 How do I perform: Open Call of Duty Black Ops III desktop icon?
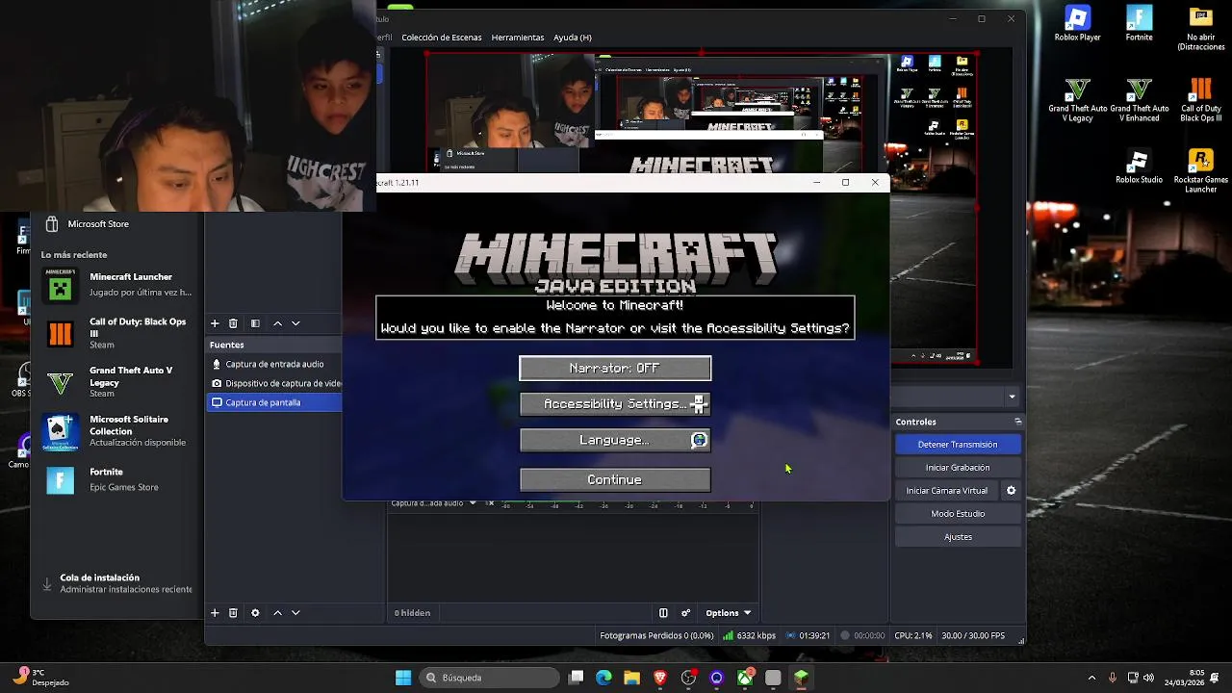click(1200, 100)
